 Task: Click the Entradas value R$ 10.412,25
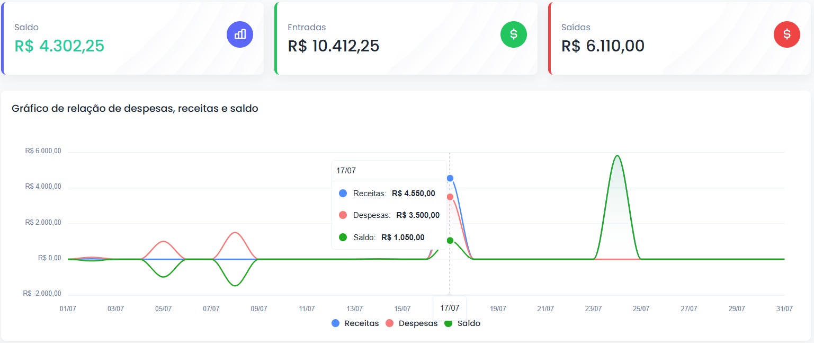pyautogui.click(x=334, y=46)
